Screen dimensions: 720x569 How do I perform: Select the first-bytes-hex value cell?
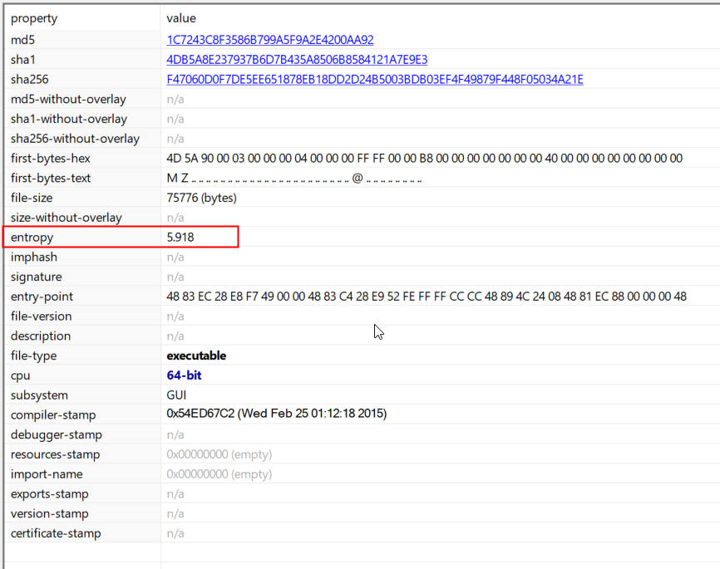pos(424,159)
